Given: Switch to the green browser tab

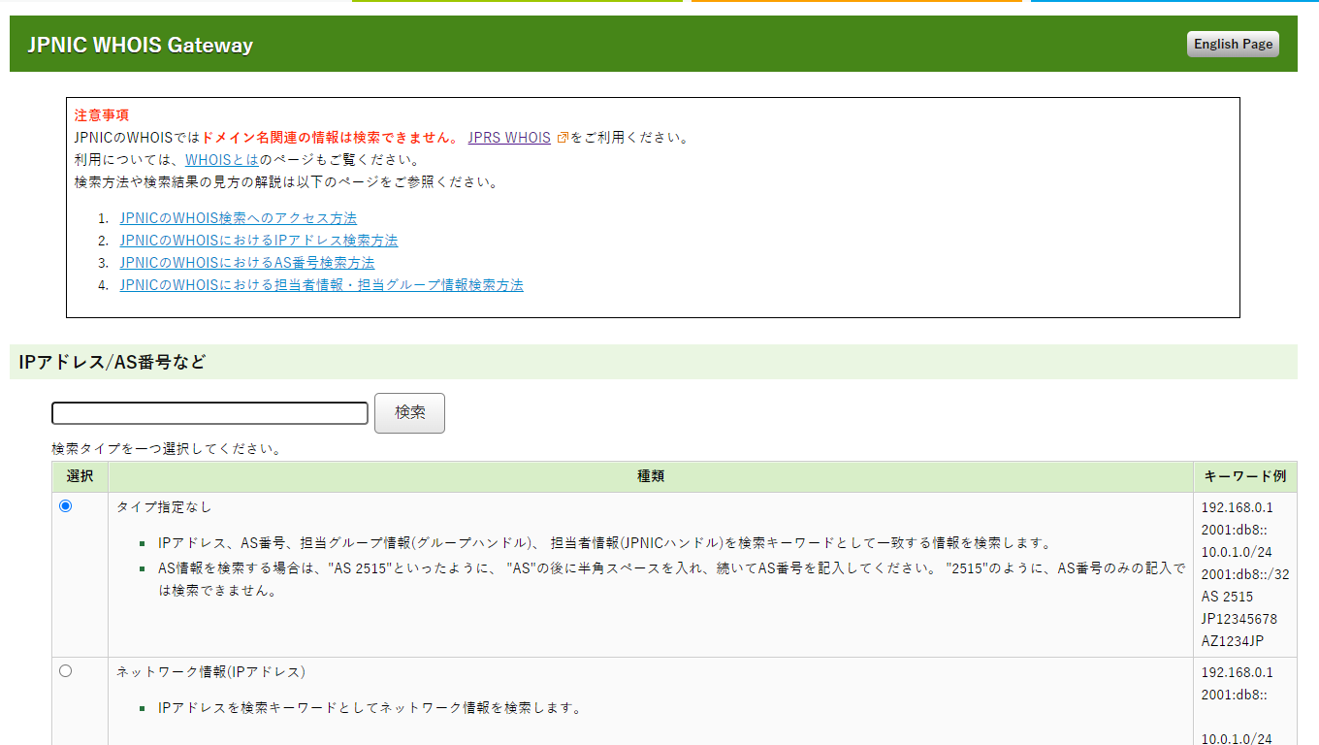Looking at the screenshot, I should pos(517,3).
